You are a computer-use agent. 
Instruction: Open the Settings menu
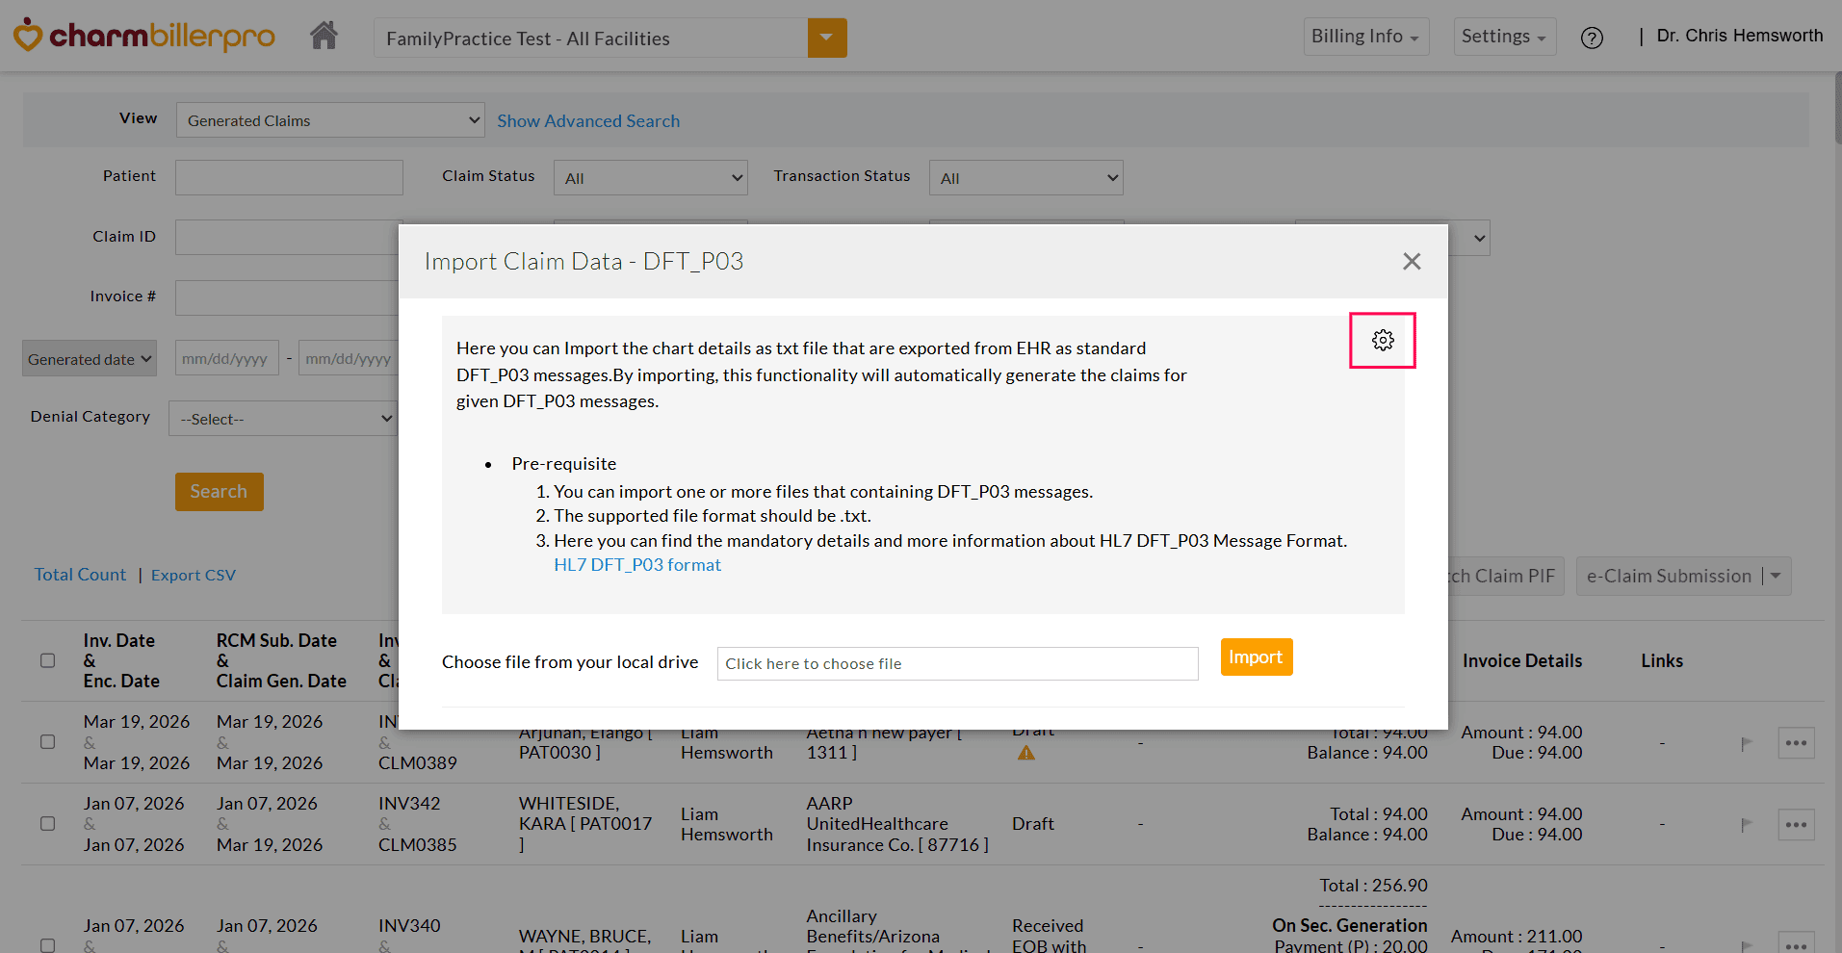tap(1504, 37)
